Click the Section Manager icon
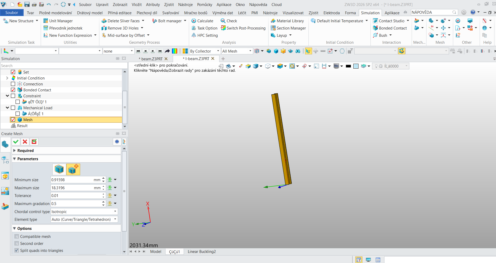The image size is (496, 263). tap(273, 28)
